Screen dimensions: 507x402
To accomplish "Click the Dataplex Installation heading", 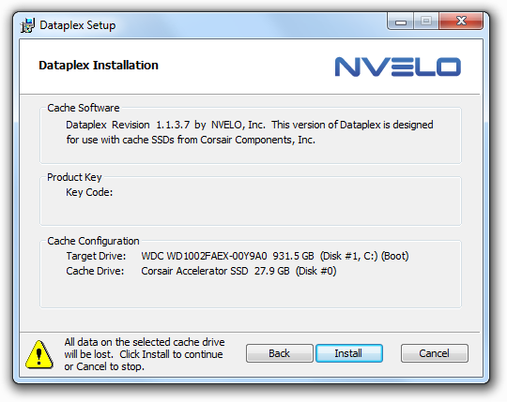I will [x=99, y=66].
